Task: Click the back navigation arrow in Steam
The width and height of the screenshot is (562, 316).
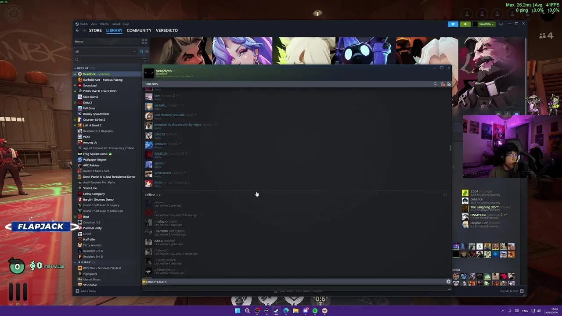Action: (x=77, y=30)
